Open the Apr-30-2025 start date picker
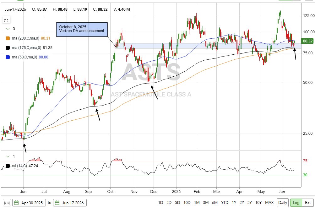 29,203
